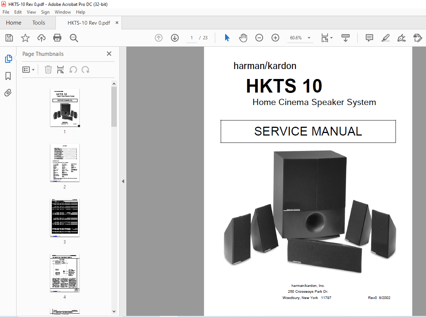The image size is (426, 317).
Task: Click the 60.6% zoom value field
Action: (x=296, y=38)
